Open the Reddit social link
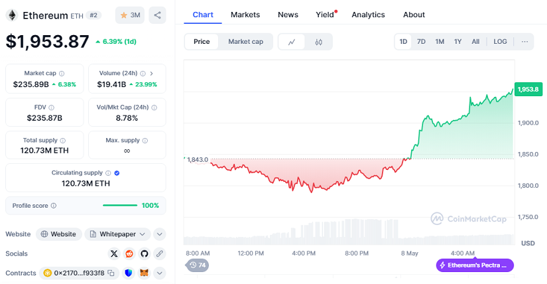Viewport: 547px width, 284px height. coord(129,253)
